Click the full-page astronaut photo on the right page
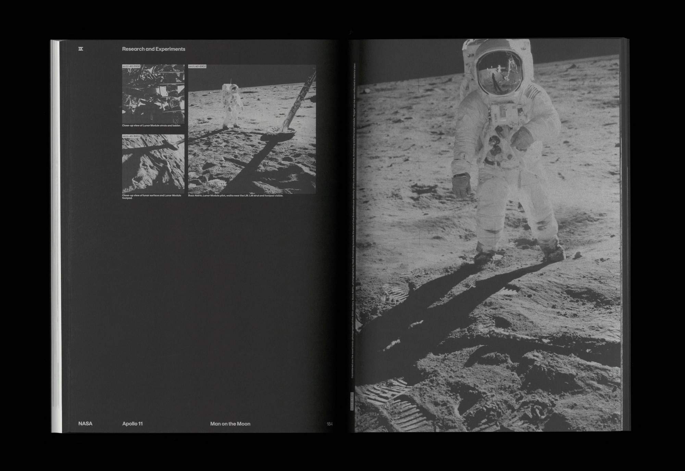The image size is (685, 471). pyautogui.click(x=488, y=235)
